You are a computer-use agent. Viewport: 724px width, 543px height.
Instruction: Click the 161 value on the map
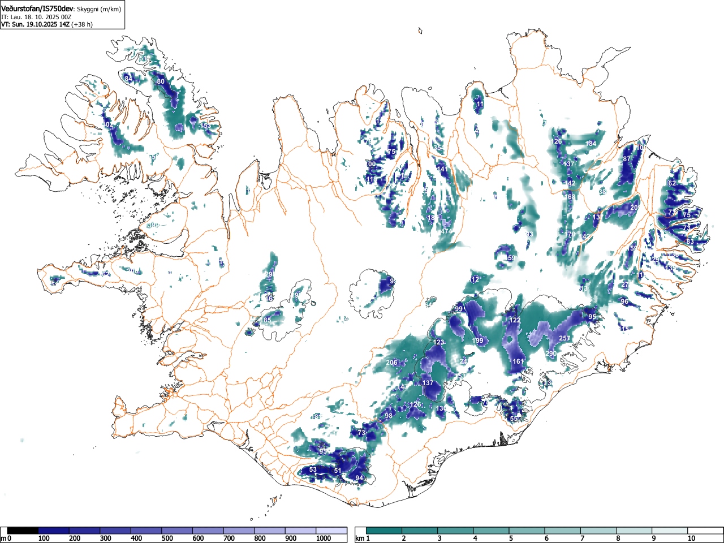point(518,361)
